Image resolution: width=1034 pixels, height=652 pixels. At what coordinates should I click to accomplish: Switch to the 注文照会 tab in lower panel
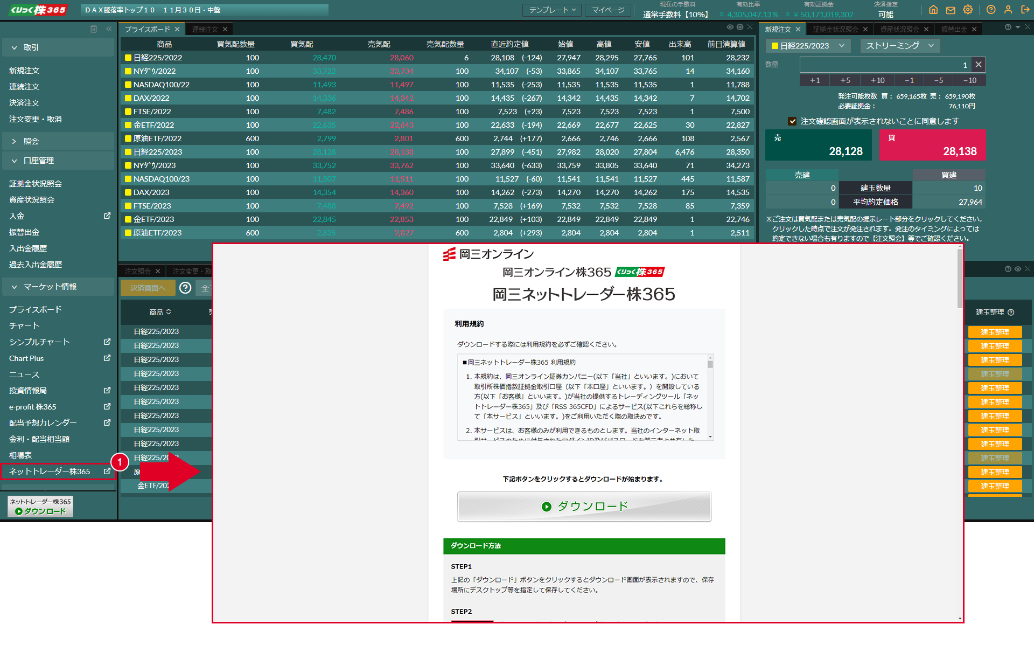coord(142,271)
